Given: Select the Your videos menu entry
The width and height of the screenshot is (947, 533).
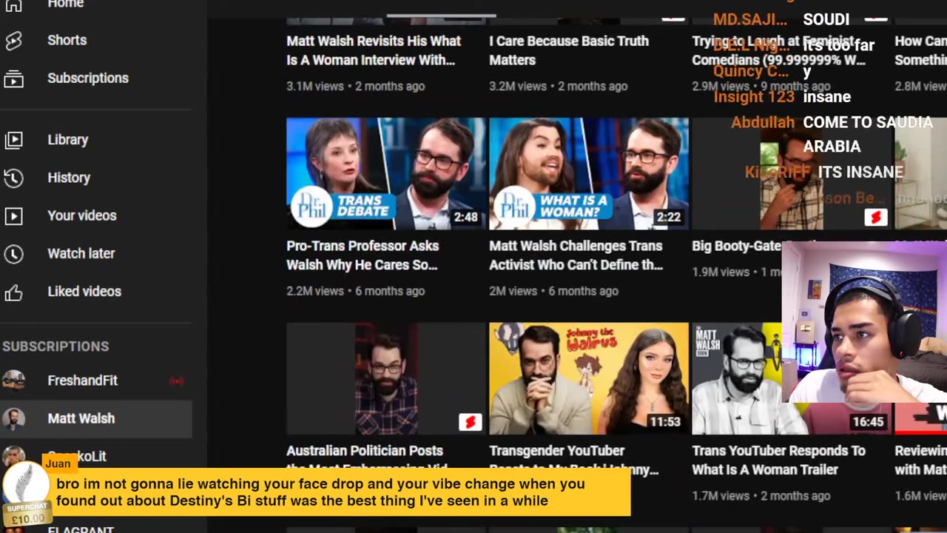Looking at the screenshot, I should coord(82,215).
